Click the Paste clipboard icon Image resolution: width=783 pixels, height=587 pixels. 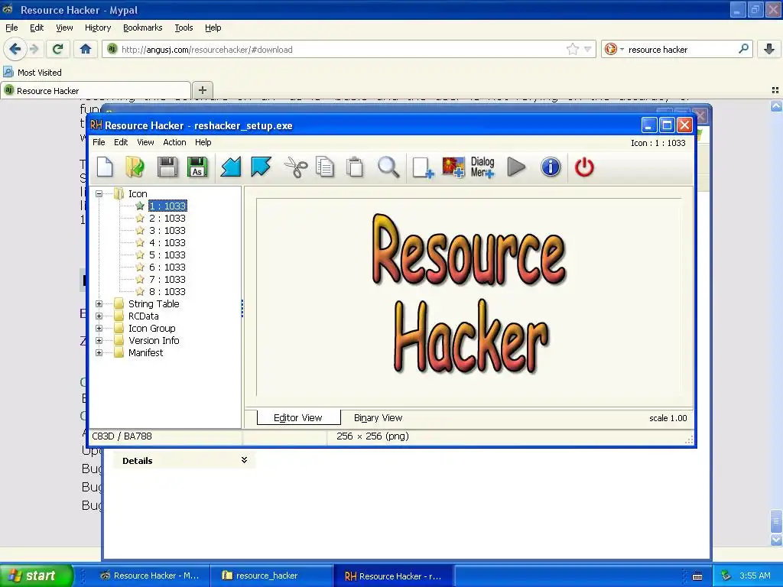pyautogui.click(x=355, y=167)
